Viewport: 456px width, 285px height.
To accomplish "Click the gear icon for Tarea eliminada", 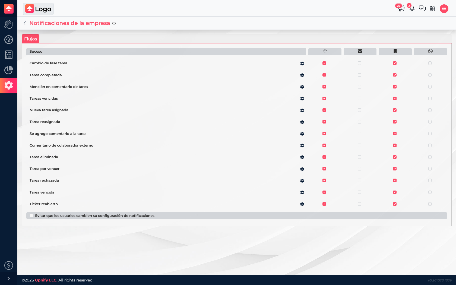I will (302, 157).
